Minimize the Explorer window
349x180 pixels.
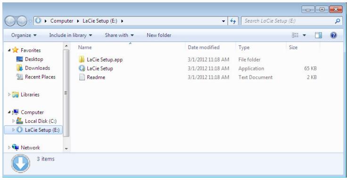point(308,9)
